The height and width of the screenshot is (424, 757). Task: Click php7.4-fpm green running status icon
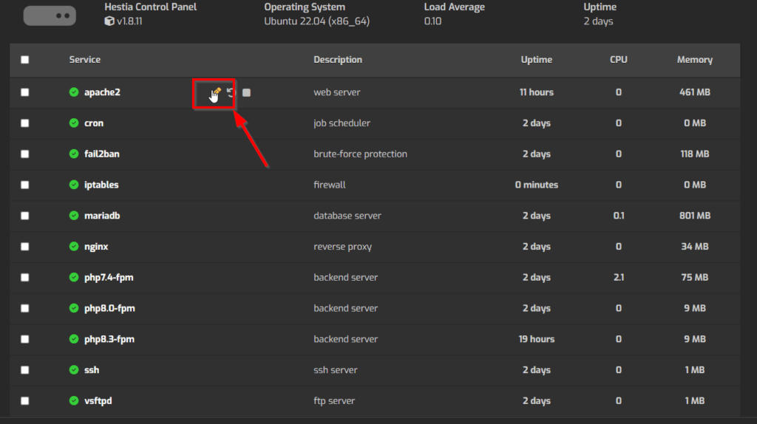coord(74,277)
